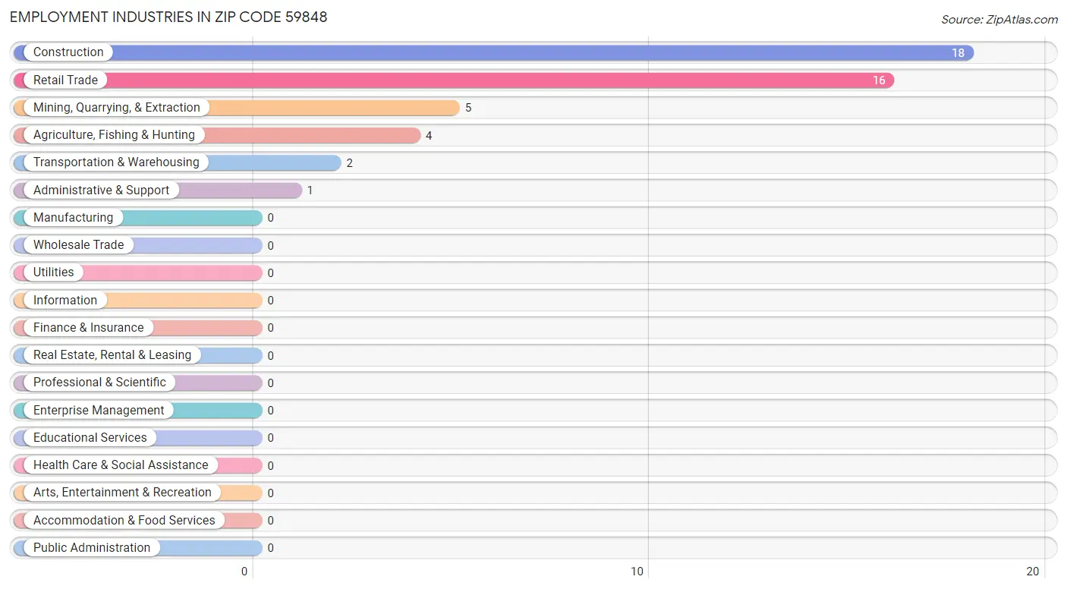Click the Construction bar label
1067x589 pixels.
point(68,52)
